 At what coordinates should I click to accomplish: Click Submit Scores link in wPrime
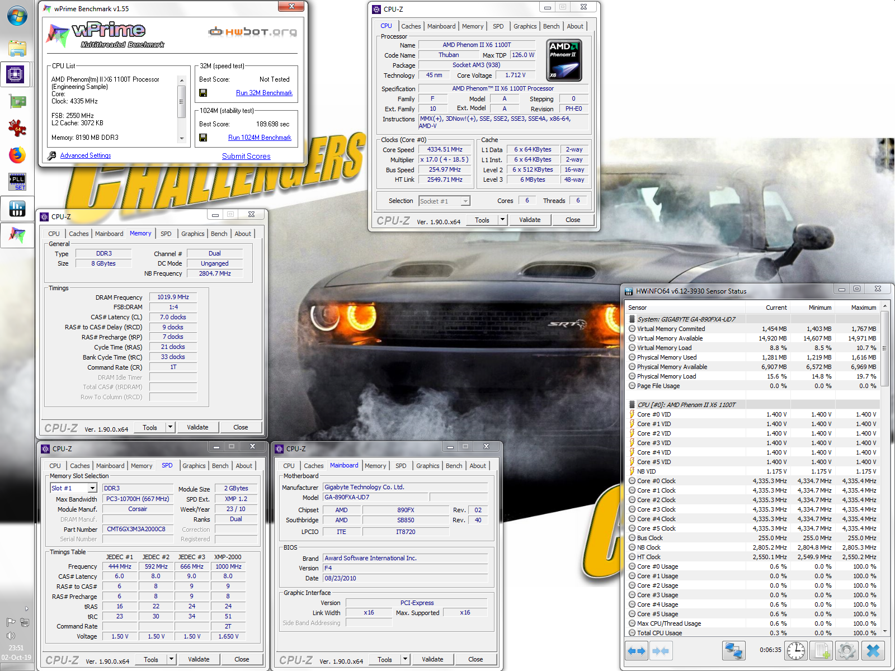[246, 156]
